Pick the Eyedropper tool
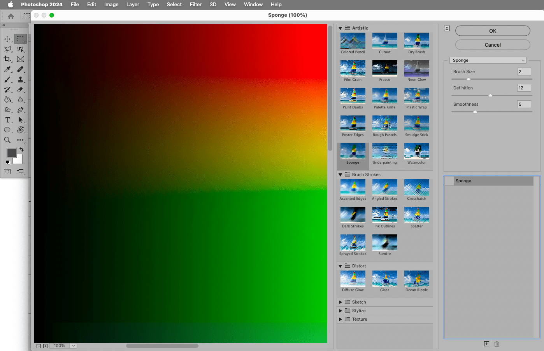544x351 pixels. [x=7, y=69]
